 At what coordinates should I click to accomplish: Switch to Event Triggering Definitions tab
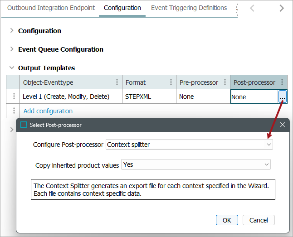click(x=189, y=8)
